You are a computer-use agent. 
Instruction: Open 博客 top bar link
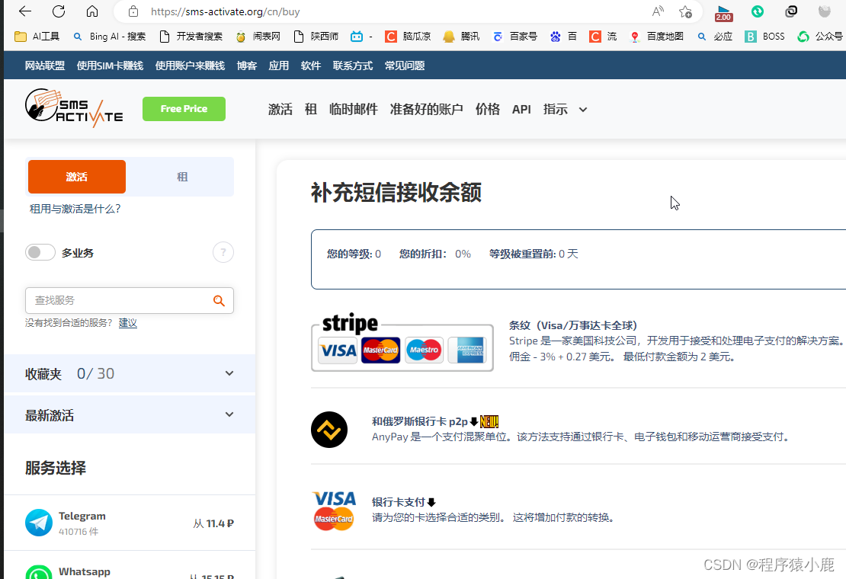tap(247, 66)
